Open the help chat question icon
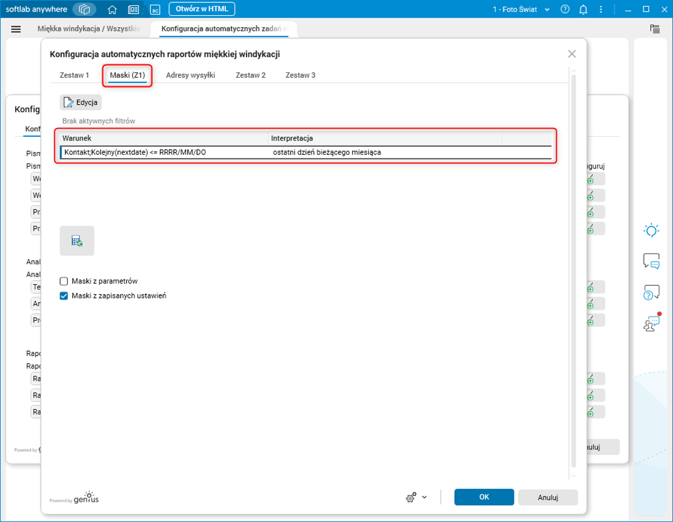The width and height of the screenshot is (673, 522). [651, 293]
